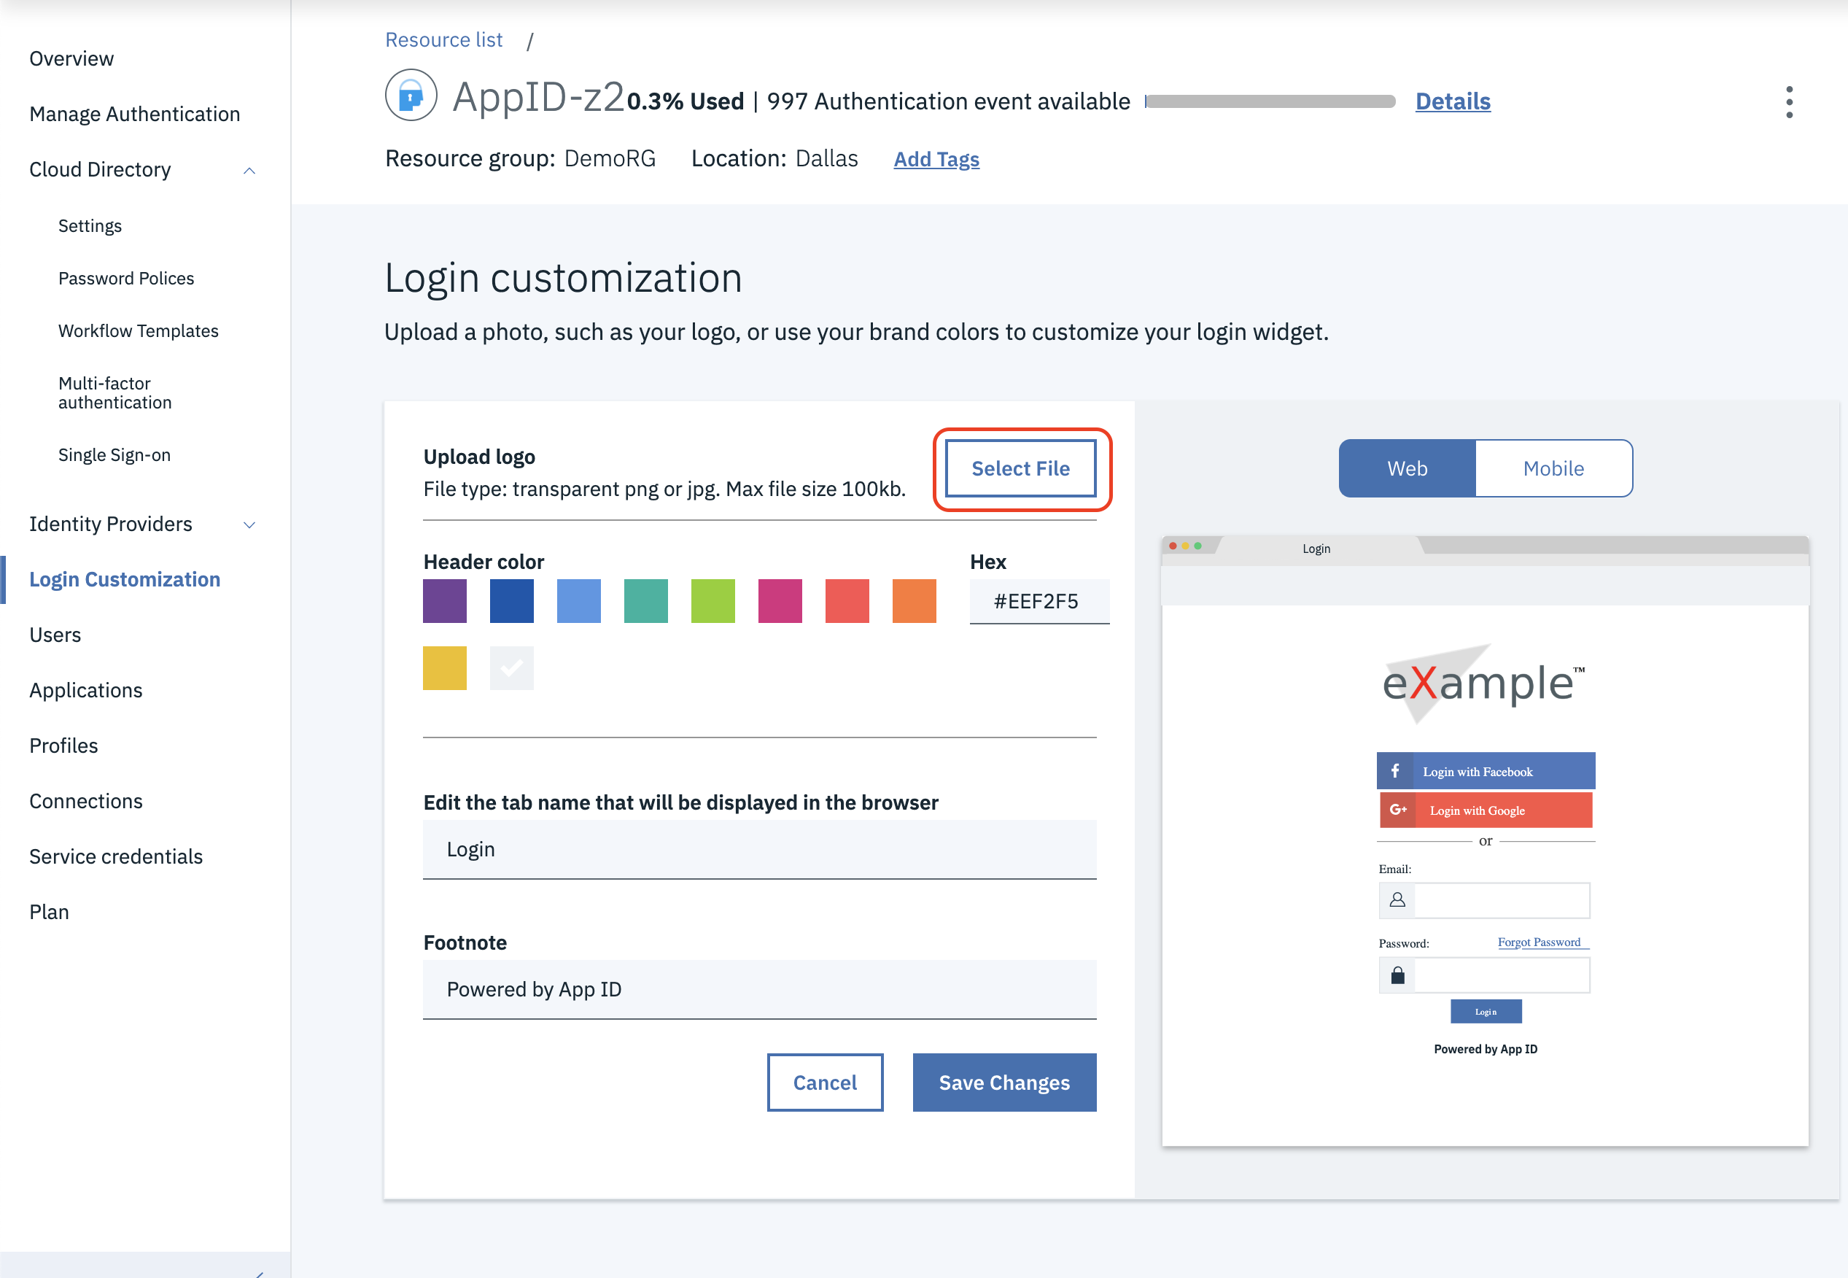
Task: Click the Cancel button
Action: (824, 1083)
